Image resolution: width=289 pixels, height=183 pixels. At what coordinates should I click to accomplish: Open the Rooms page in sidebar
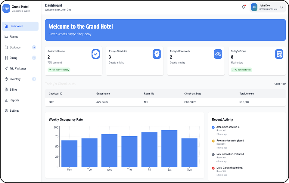pos(14,37)
